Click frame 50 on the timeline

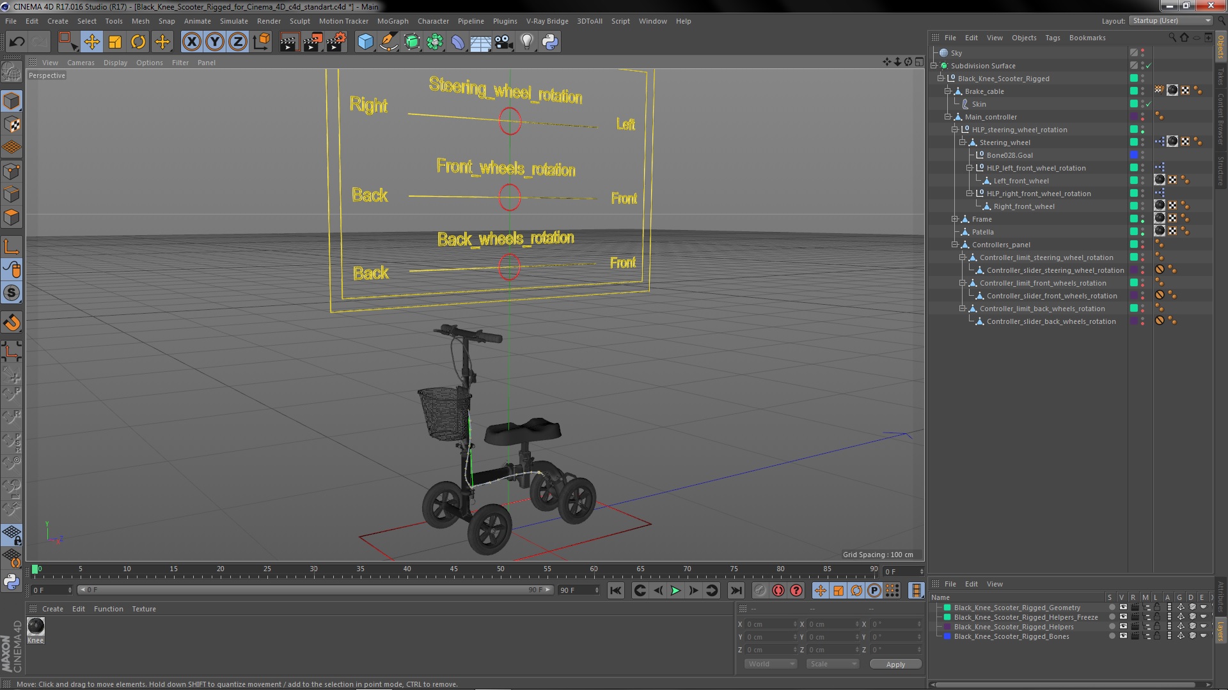pyautogui.click(x=501, y=569)
